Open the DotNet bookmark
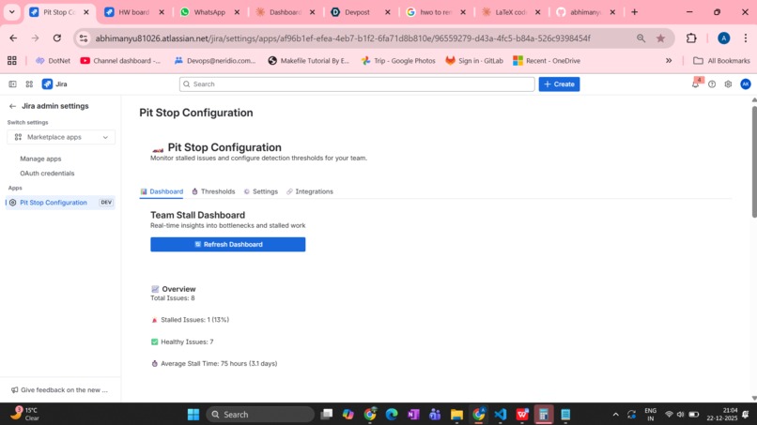Image resolution: width=757 pixels, height=425 pixels. tap(53, 61)
